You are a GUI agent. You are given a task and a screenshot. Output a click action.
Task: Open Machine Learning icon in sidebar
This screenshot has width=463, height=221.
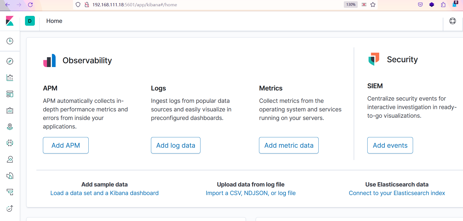pos(10,143)
